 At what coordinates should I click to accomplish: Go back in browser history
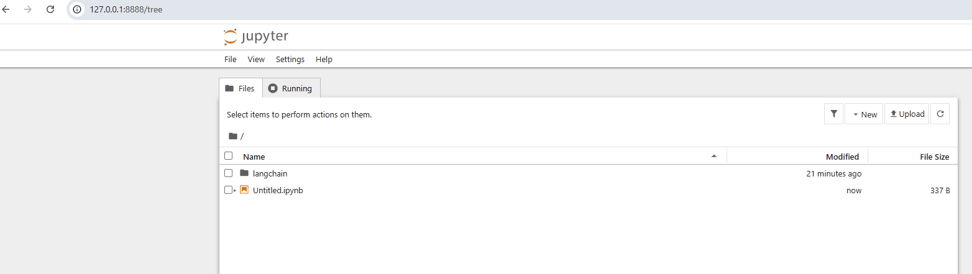(x=6, y=9)
